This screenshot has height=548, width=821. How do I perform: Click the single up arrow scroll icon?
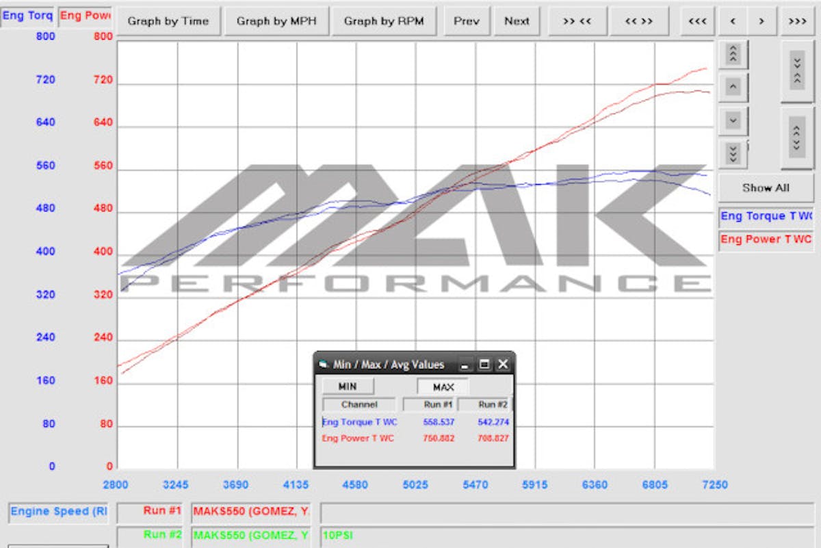pyautogui.click(x=731, y=87)
